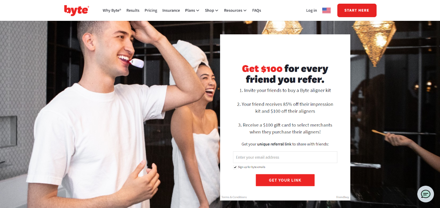Focus the email address input field
Screen dimensions: 440x208
coord(285,157)
